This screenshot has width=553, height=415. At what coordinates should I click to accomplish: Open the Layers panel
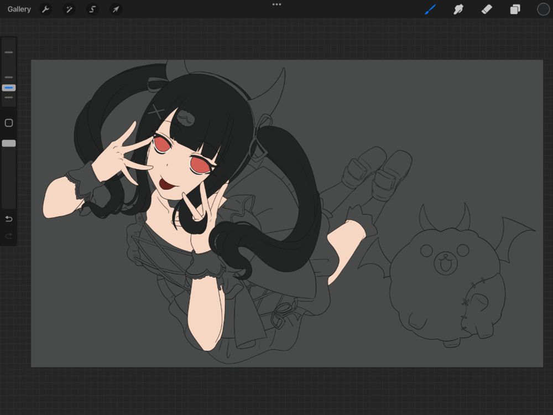tap(515, 9)
